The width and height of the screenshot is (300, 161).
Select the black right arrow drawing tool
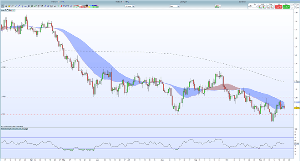tap(55, 6)
